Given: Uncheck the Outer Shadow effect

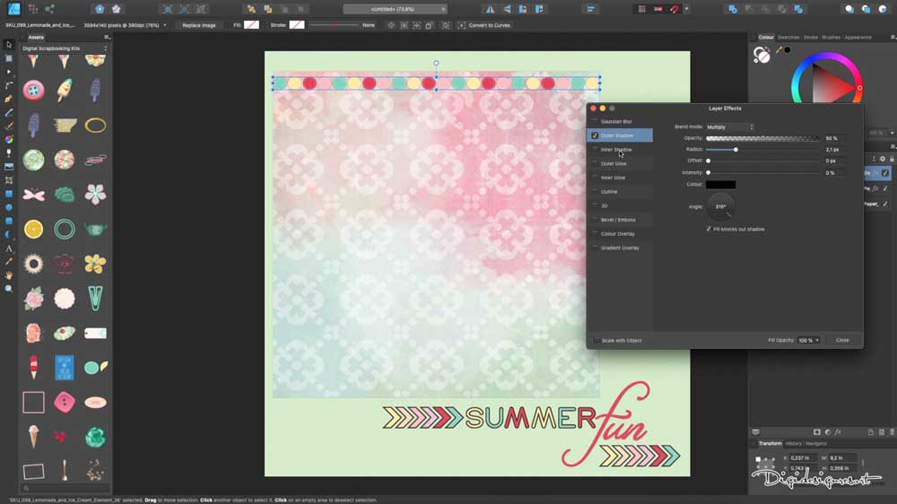Looking at the screenshot, I should 595,135.
